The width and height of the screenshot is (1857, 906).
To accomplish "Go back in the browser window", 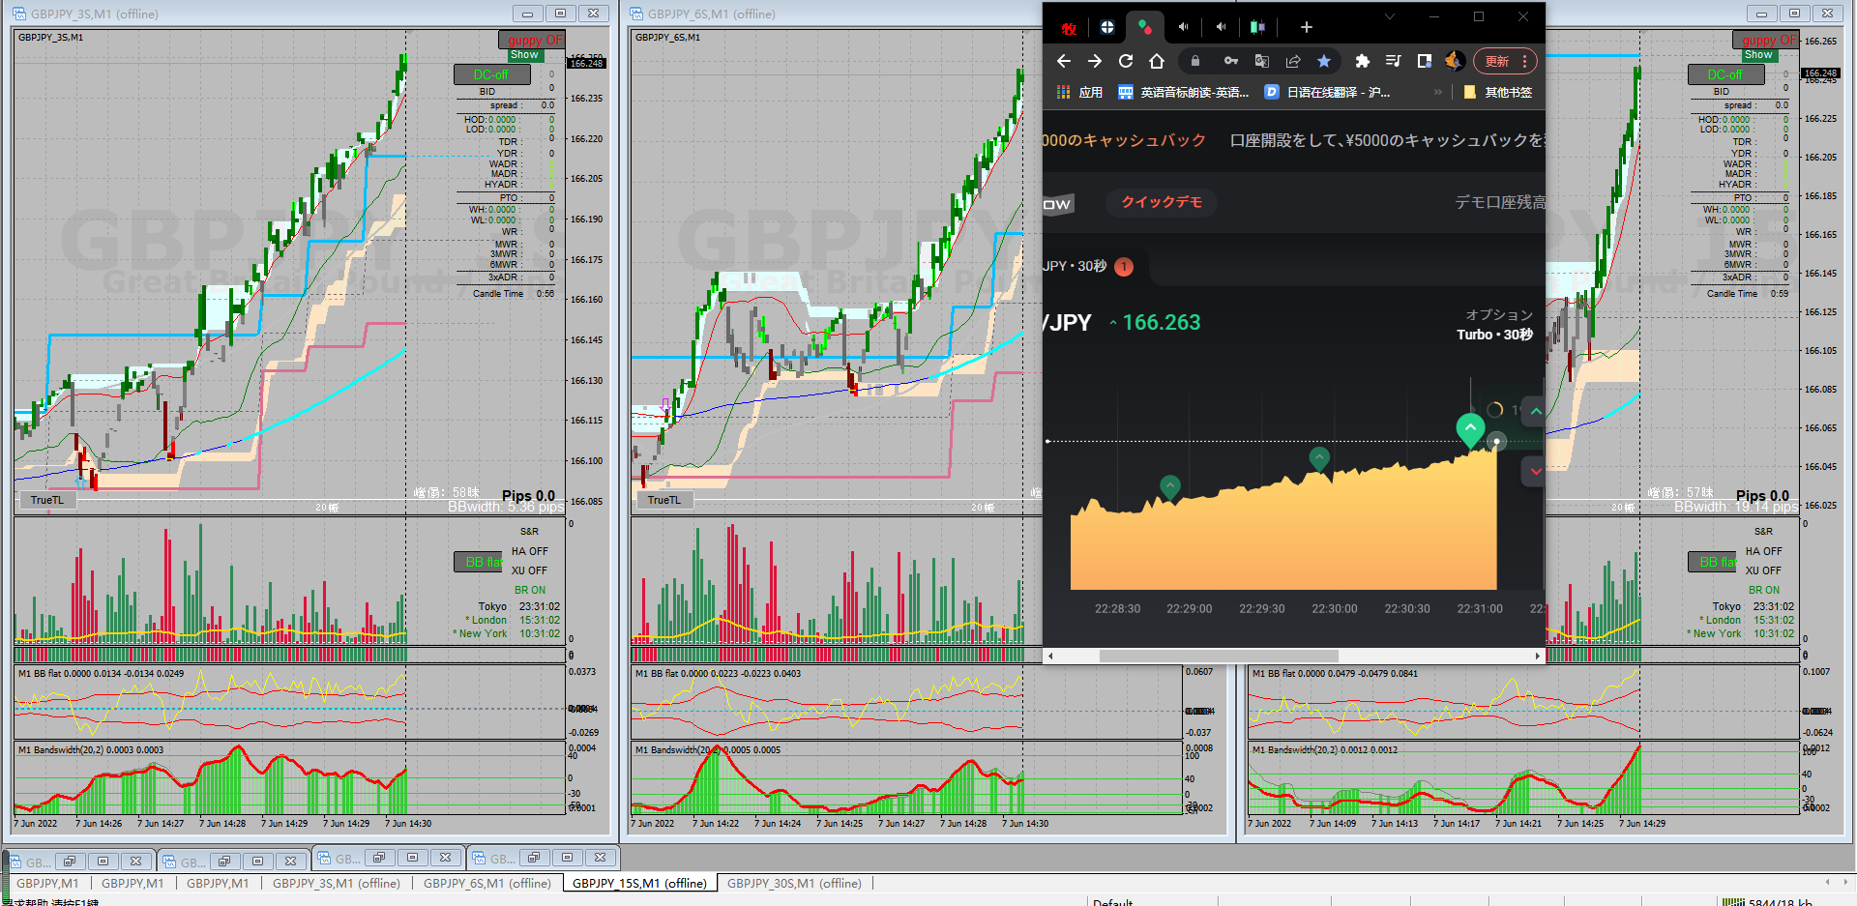I will click(x=1064, y=61).
